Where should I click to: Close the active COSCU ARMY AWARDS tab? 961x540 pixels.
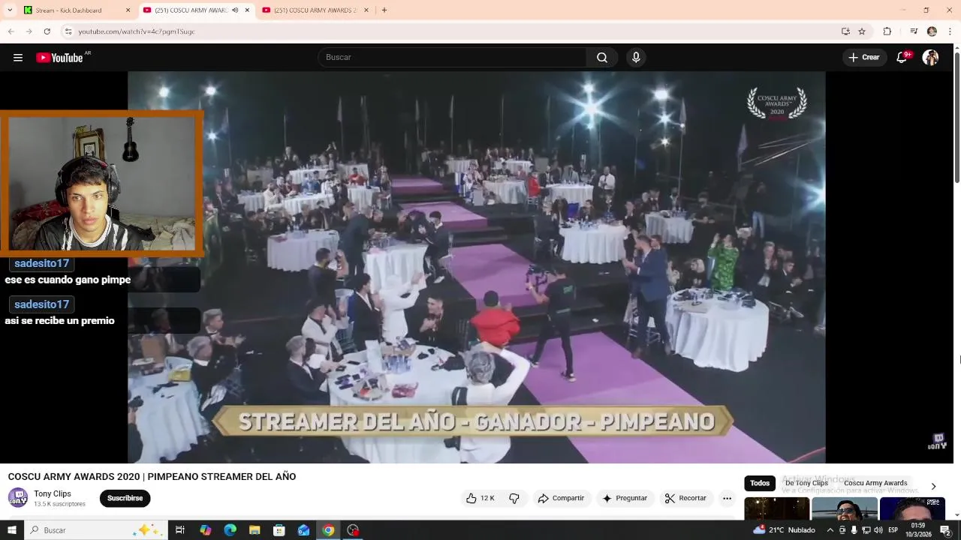tap(247, 10)
